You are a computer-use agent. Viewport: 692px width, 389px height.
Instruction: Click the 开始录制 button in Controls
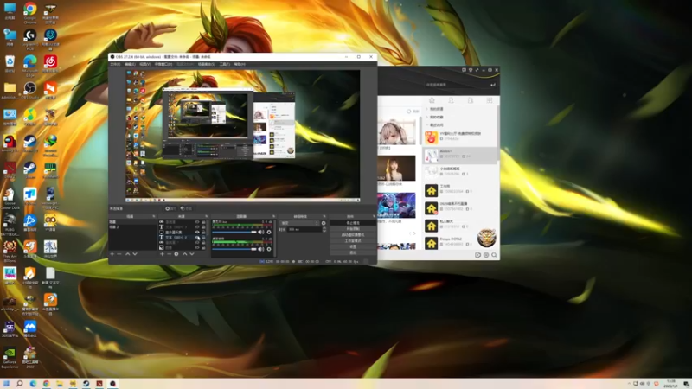point(353,229)
